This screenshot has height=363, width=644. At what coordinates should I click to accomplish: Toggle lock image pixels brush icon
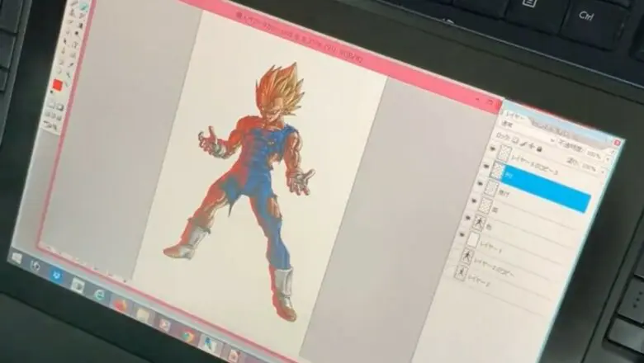pyautogui.click(x=523, y=144)
